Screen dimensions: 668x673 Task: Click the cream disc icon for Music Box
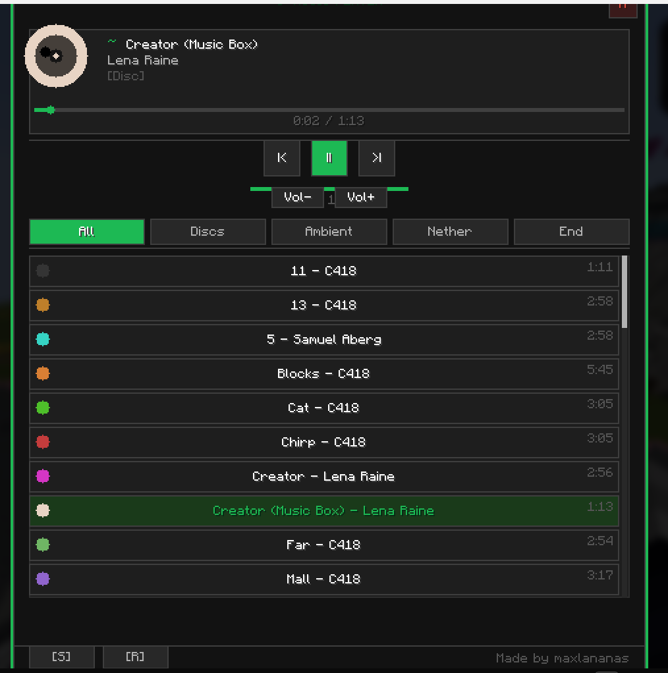click(x=43, y=511)
